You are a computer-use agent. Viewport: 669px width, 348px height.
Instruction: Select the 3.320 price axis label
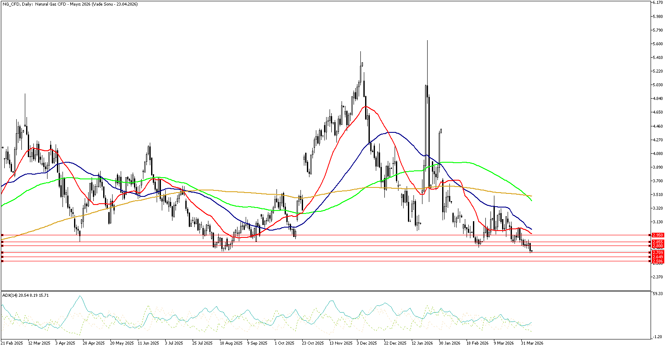pos(658,208)
